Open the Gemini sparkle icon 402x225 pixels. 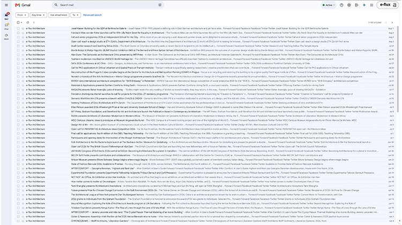tap(364, 5)
